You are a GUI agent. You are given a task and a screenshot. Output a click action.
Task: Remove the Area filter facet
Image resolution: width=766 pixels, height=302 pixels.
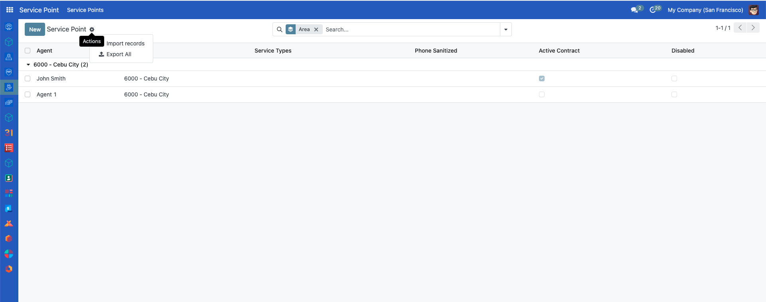[316, 29]
